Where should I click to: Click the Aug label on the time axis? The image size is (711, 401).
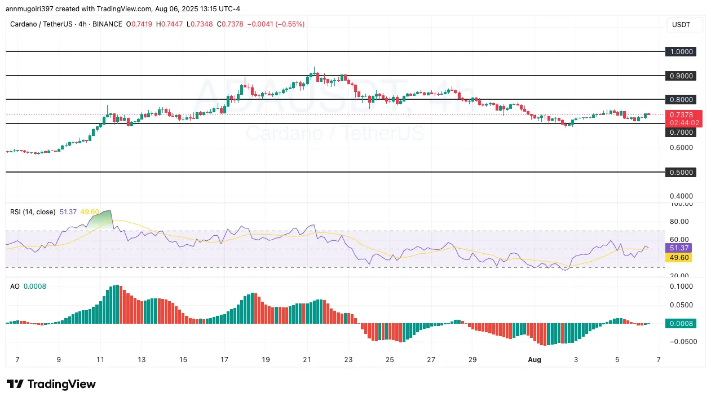(x=534, y=359)
